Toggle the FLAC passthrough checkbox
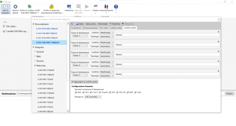 [x=135, y=92]
